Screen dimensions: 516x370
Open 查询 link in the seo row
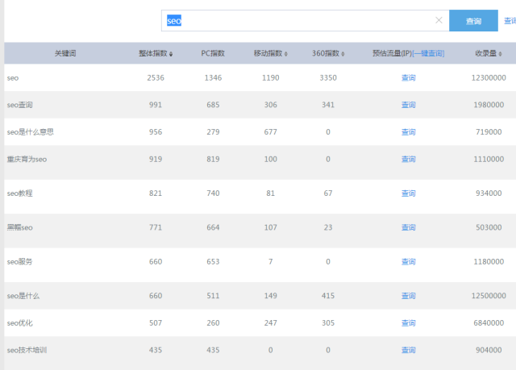pyautogui.click(x=409, y=78)
